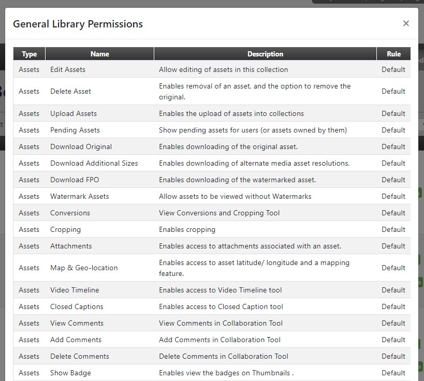Click Default rule for Download FPO
The image size is (424, 381).
tap(393, 180)
